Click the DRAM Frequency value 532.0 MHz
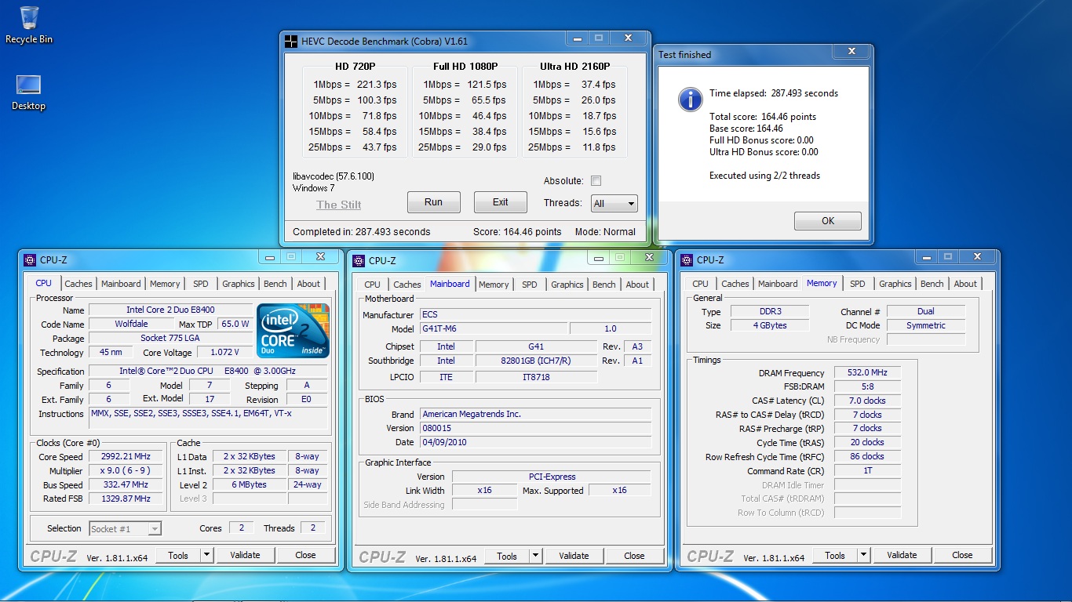The height and width of the screenshot is (602, 1072). [x=867, y=373]
